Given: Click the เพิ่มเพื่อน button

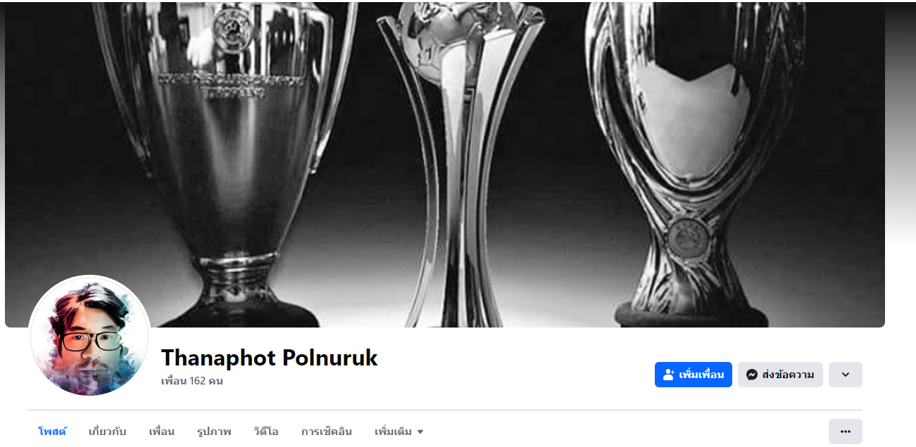Looking at the screenshot, I should coord(694,375).
